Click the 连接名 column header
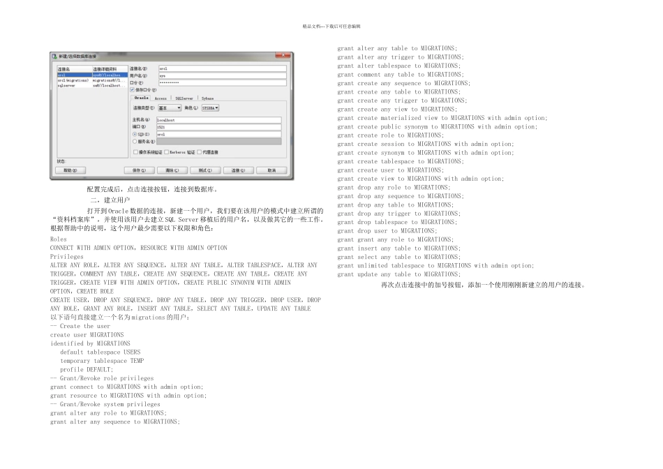Screen dimensions: 663x469 pyautogui.click(x=75, y=69)
